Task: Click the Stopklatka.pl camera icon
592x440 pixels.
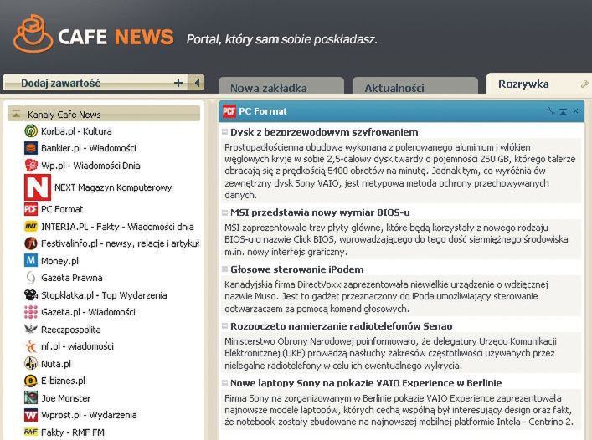Action: 31,294
